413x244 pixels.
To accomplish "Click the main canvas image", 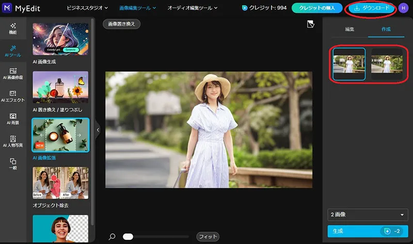I will [x=209, y=130].
